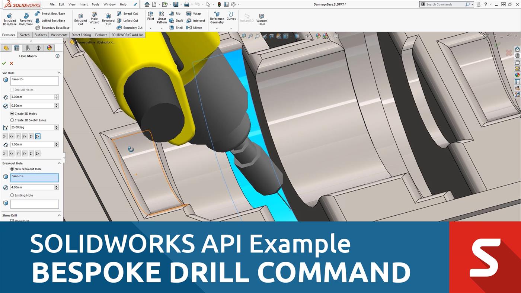Viewport: 521px width, 293px height.
Task: Expand the Show Drill section
Action: (x=59, y=215)
